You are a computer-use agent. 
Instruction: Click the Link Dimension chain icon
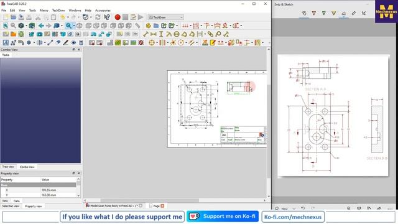[x=210, y=34]
